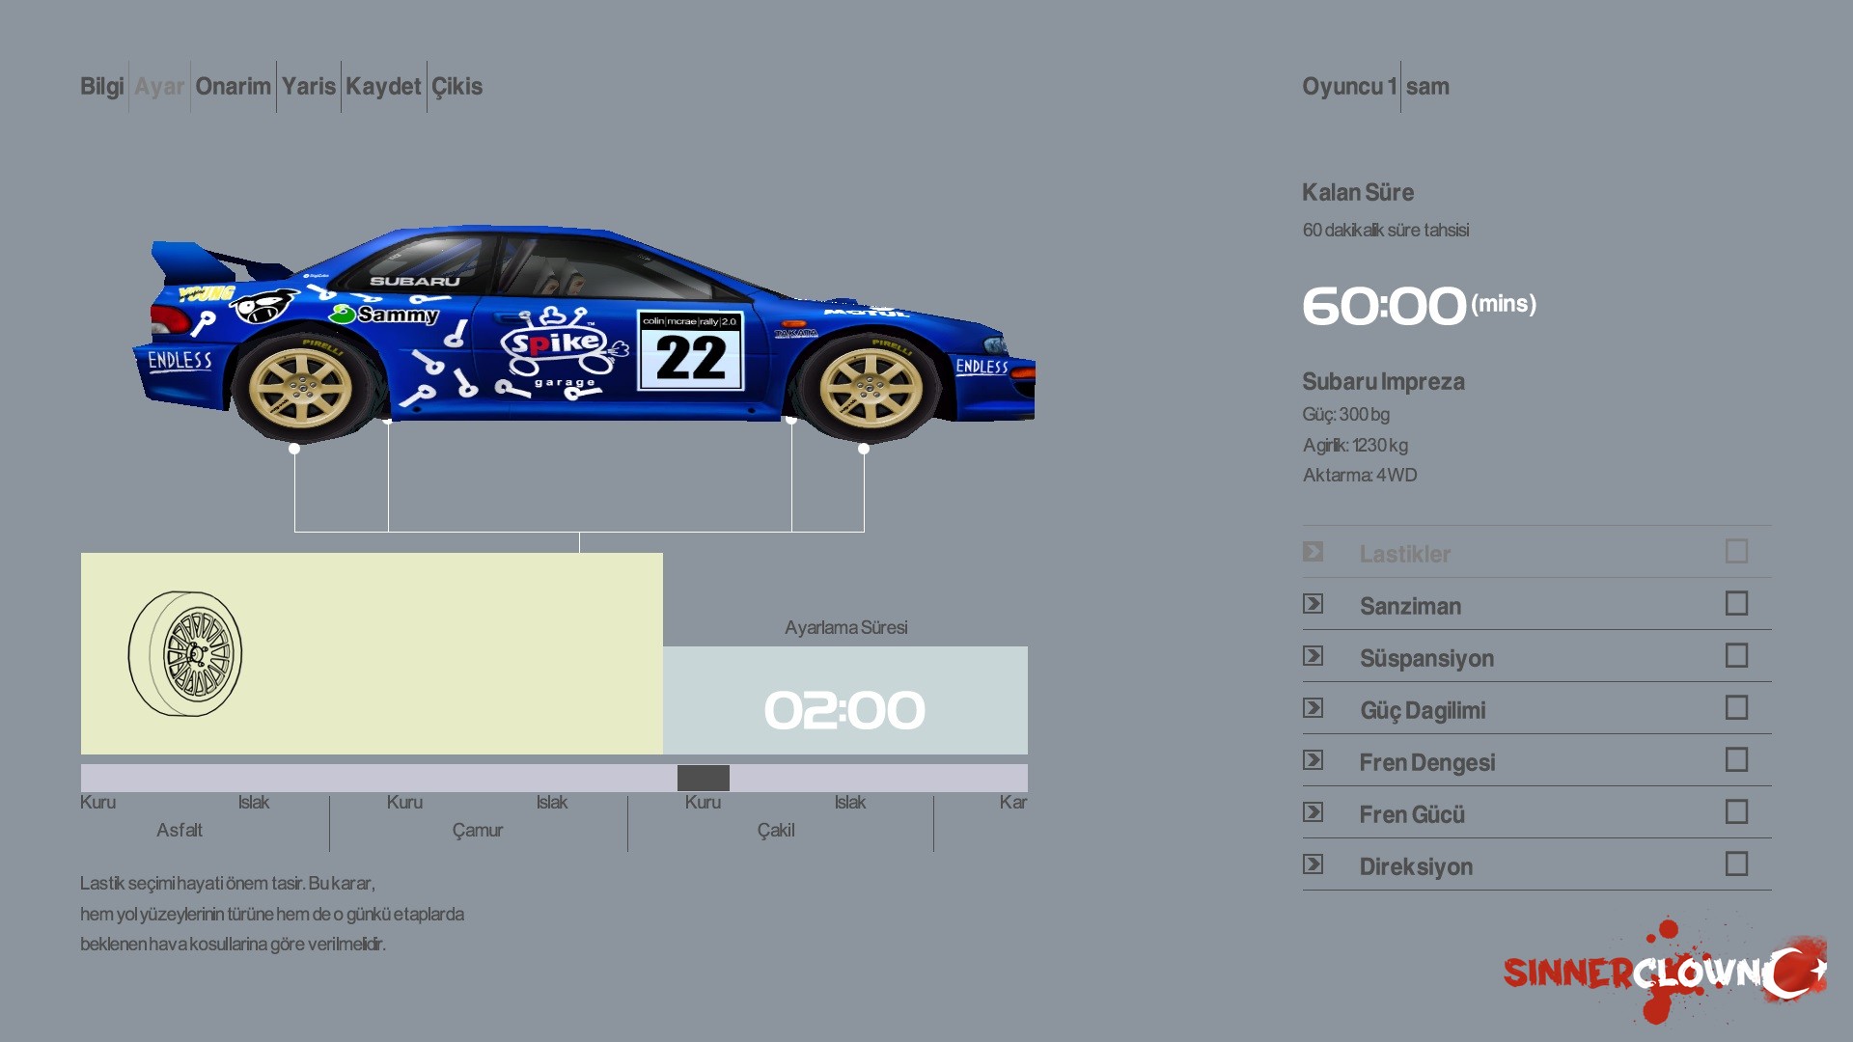Viewport: 1853px width, 1042px height.
Task: Click the Kar tyre label
Action: point(1013,802)
